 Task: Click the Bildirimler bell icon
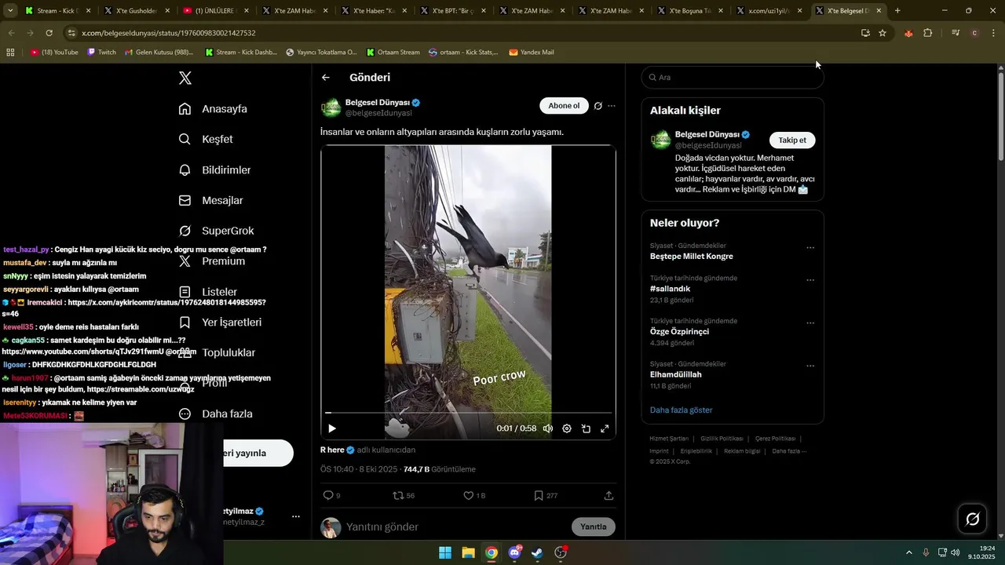[x=185, y=169]
